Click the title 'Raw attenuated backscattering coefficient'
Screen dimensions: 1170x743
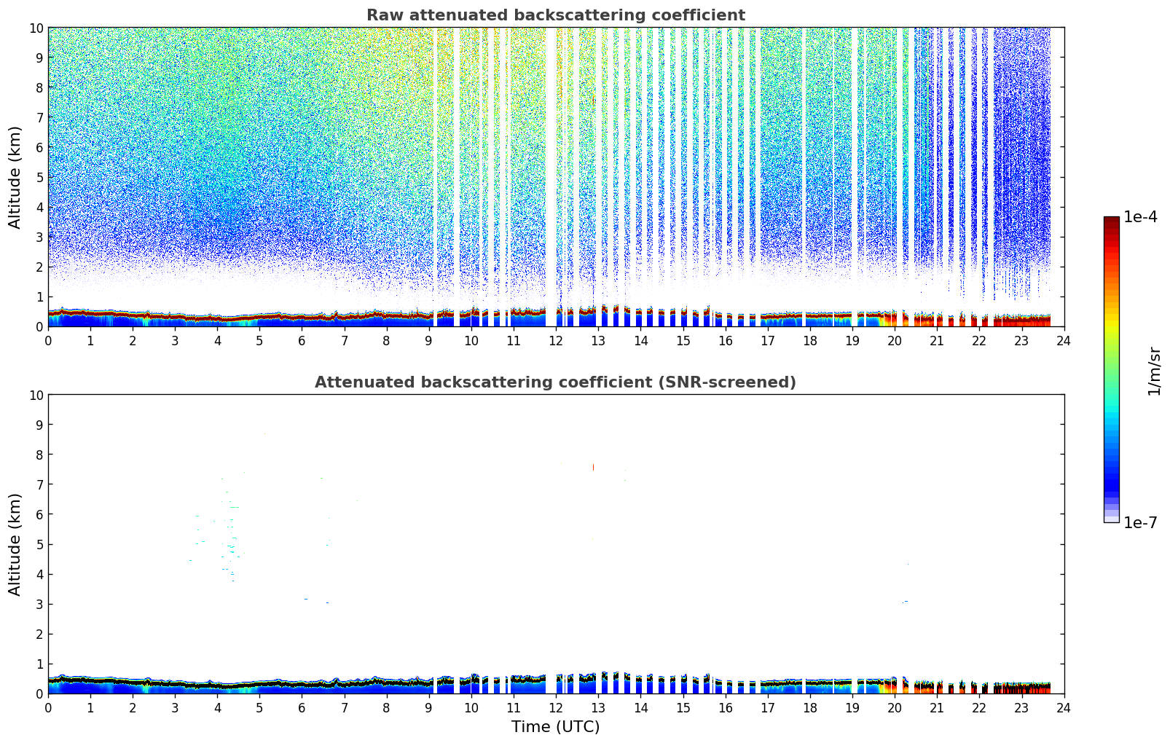555,15
